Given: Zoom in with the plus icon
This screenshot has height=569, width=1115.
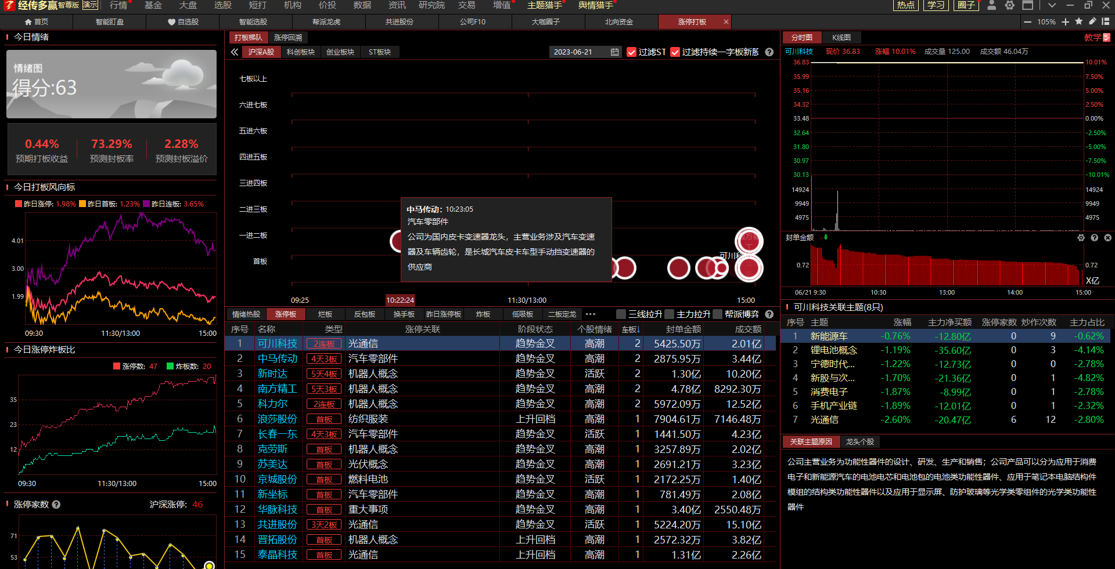Looking at the screenshot, I should tap(1065, 21).
